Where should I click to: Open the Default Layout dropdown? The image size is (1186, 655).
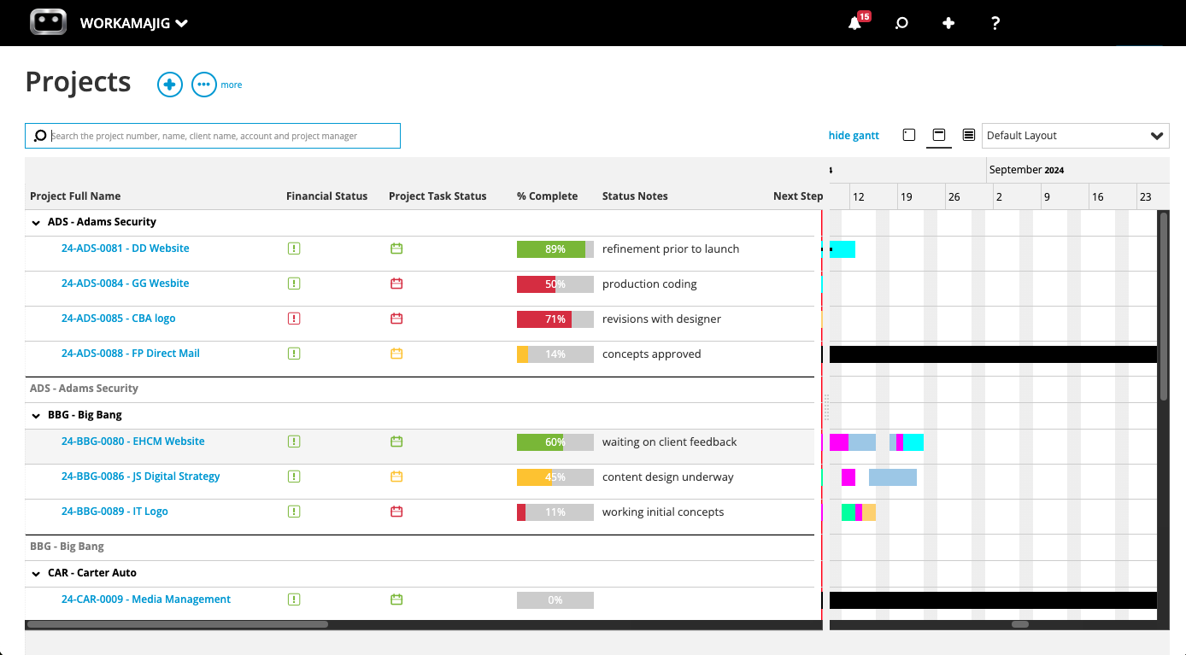(x=1075, y=135)
